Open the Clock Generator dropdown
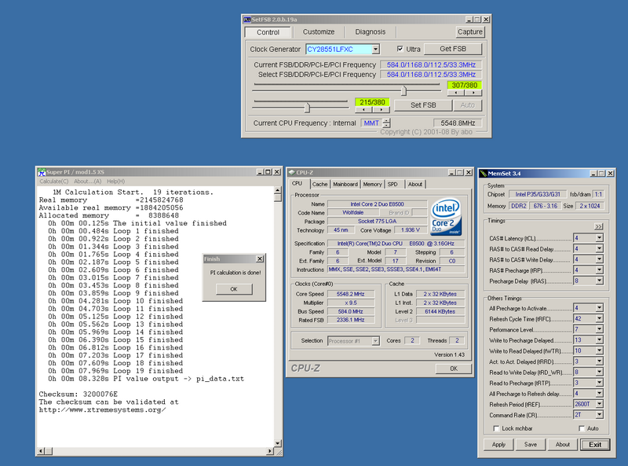 coord(374,49)
